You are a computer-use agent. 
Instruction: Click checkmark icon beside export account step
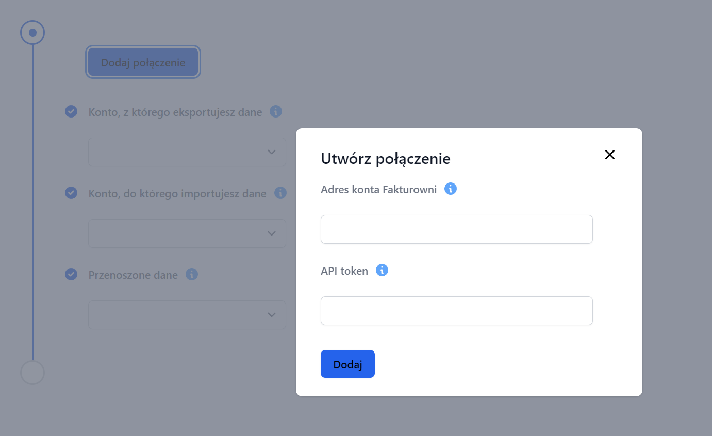point(71,111)
